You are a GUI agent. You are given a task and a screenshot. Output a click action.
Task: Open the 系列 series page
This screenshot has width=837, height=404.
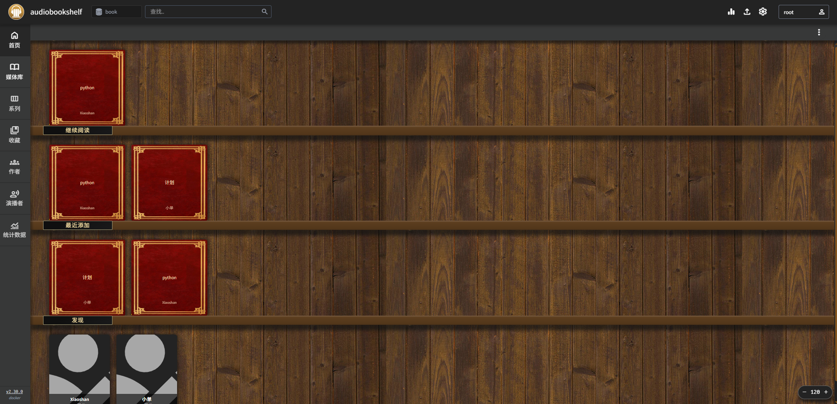tap(15, 103)
